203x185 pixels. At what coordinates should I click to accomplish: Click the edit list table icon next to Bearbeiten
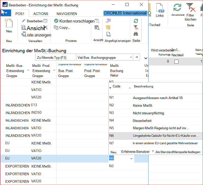coord(45,21)
